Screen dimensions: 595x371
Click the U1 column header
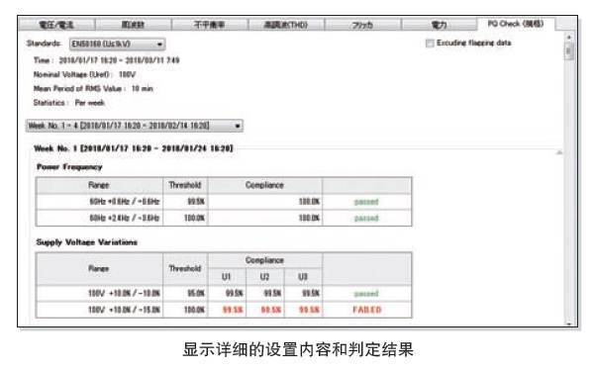227,277
